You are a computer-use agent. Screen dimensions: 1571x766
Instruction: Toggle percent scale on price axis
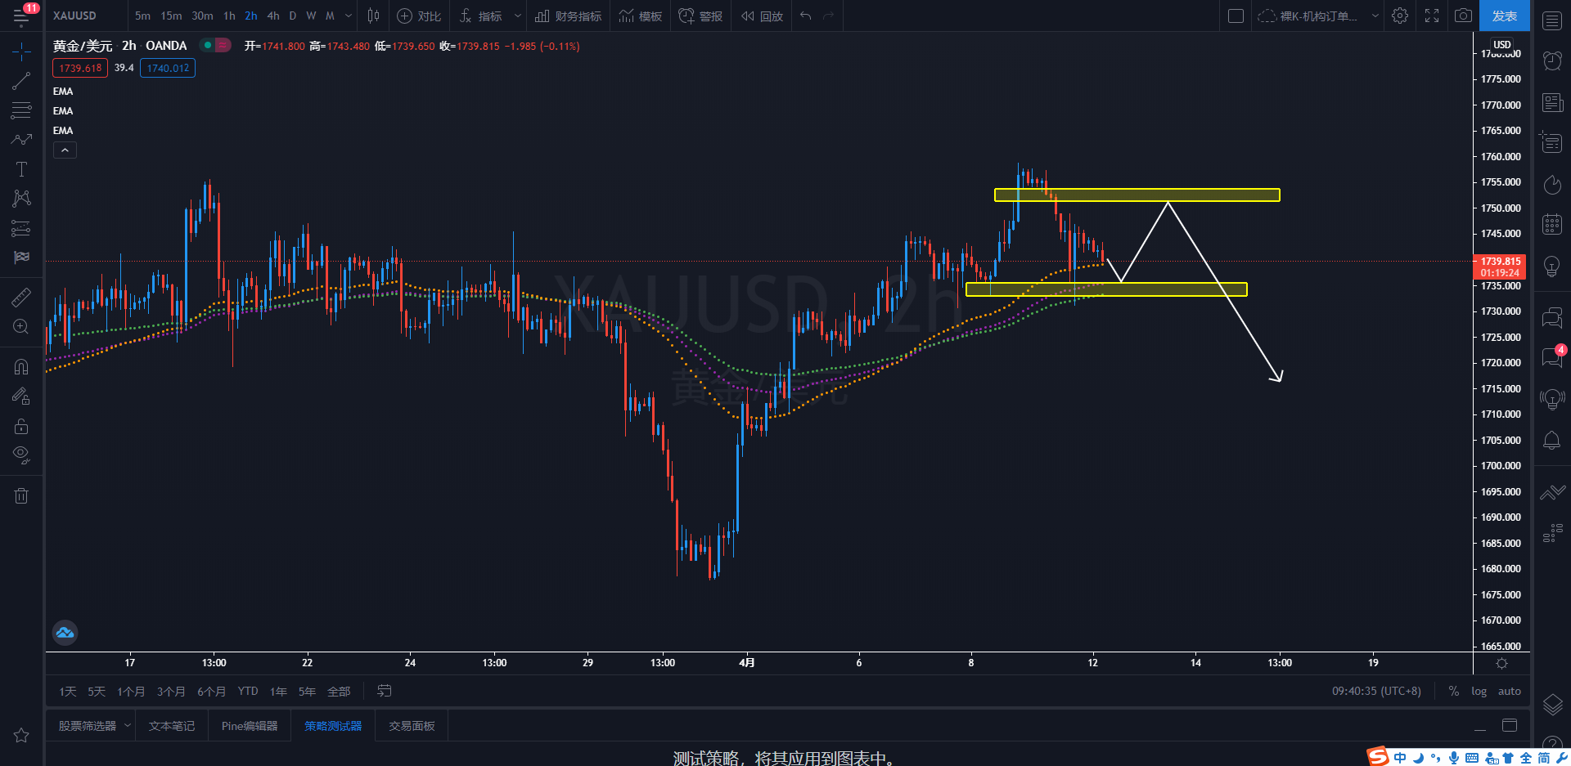coord(1454,692)
